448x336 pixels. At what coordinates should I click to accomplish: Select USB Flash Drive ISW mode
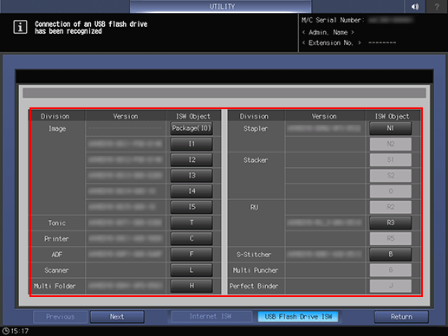[x=298, y=317]
